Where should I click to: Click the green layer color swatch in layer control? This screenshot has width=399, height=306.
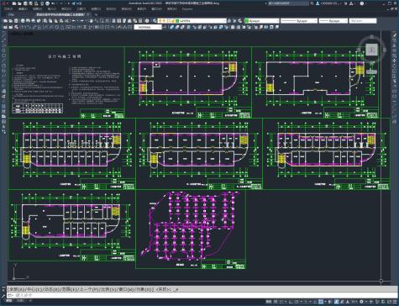(177, 21)
